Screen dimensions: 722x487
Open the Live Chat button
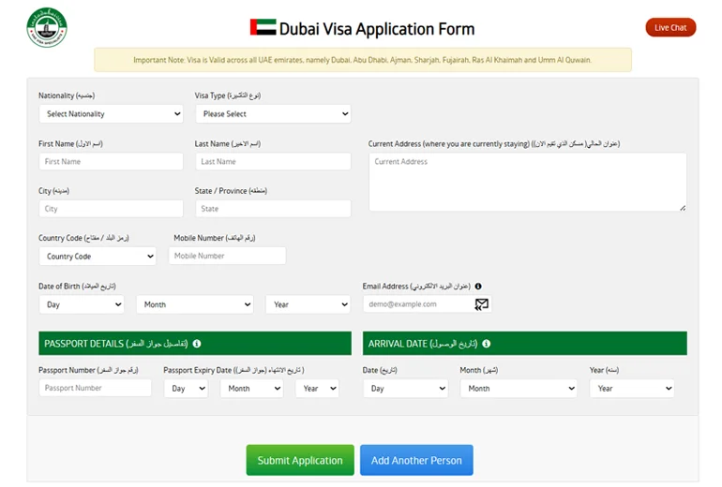coord(670,27)
